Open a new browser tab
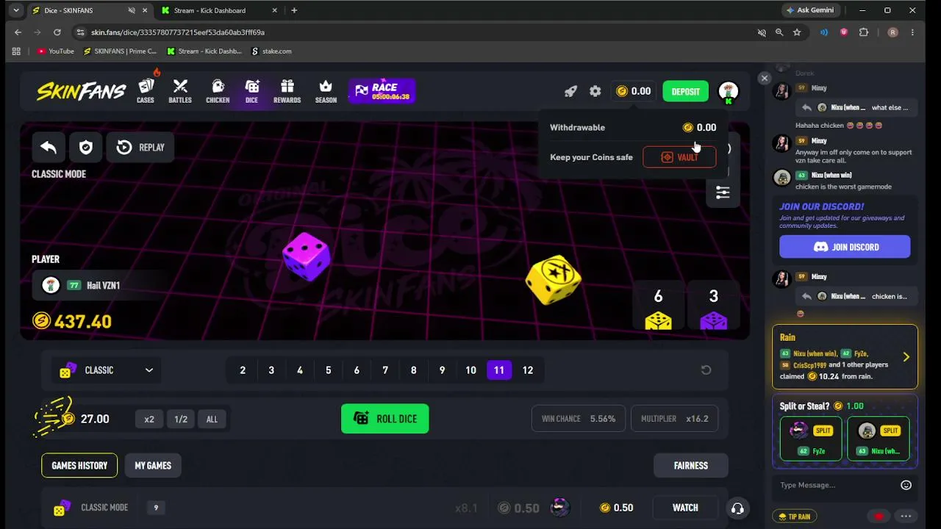This screenshot has width=941, height=529. coord(294,10)
